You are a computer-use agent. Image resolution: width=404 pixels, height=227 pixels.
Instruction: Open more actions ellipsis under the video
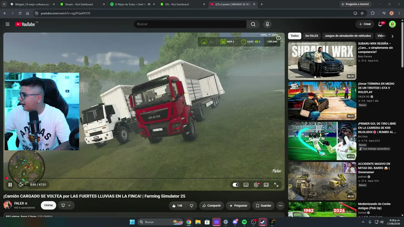click(280, 206)
